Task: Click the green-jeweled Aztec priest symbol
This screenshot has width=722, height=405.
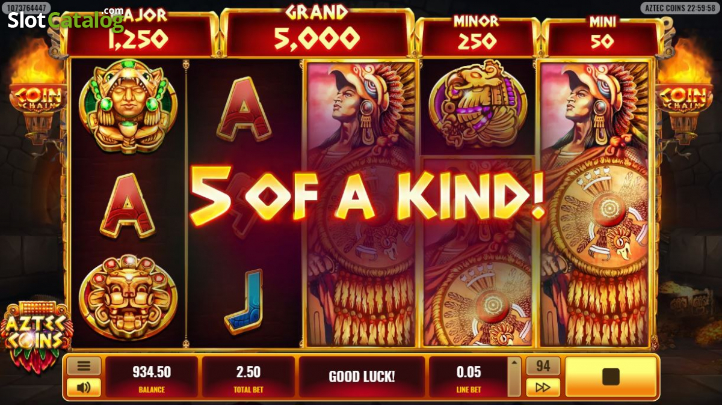Action: click(128, 106)
